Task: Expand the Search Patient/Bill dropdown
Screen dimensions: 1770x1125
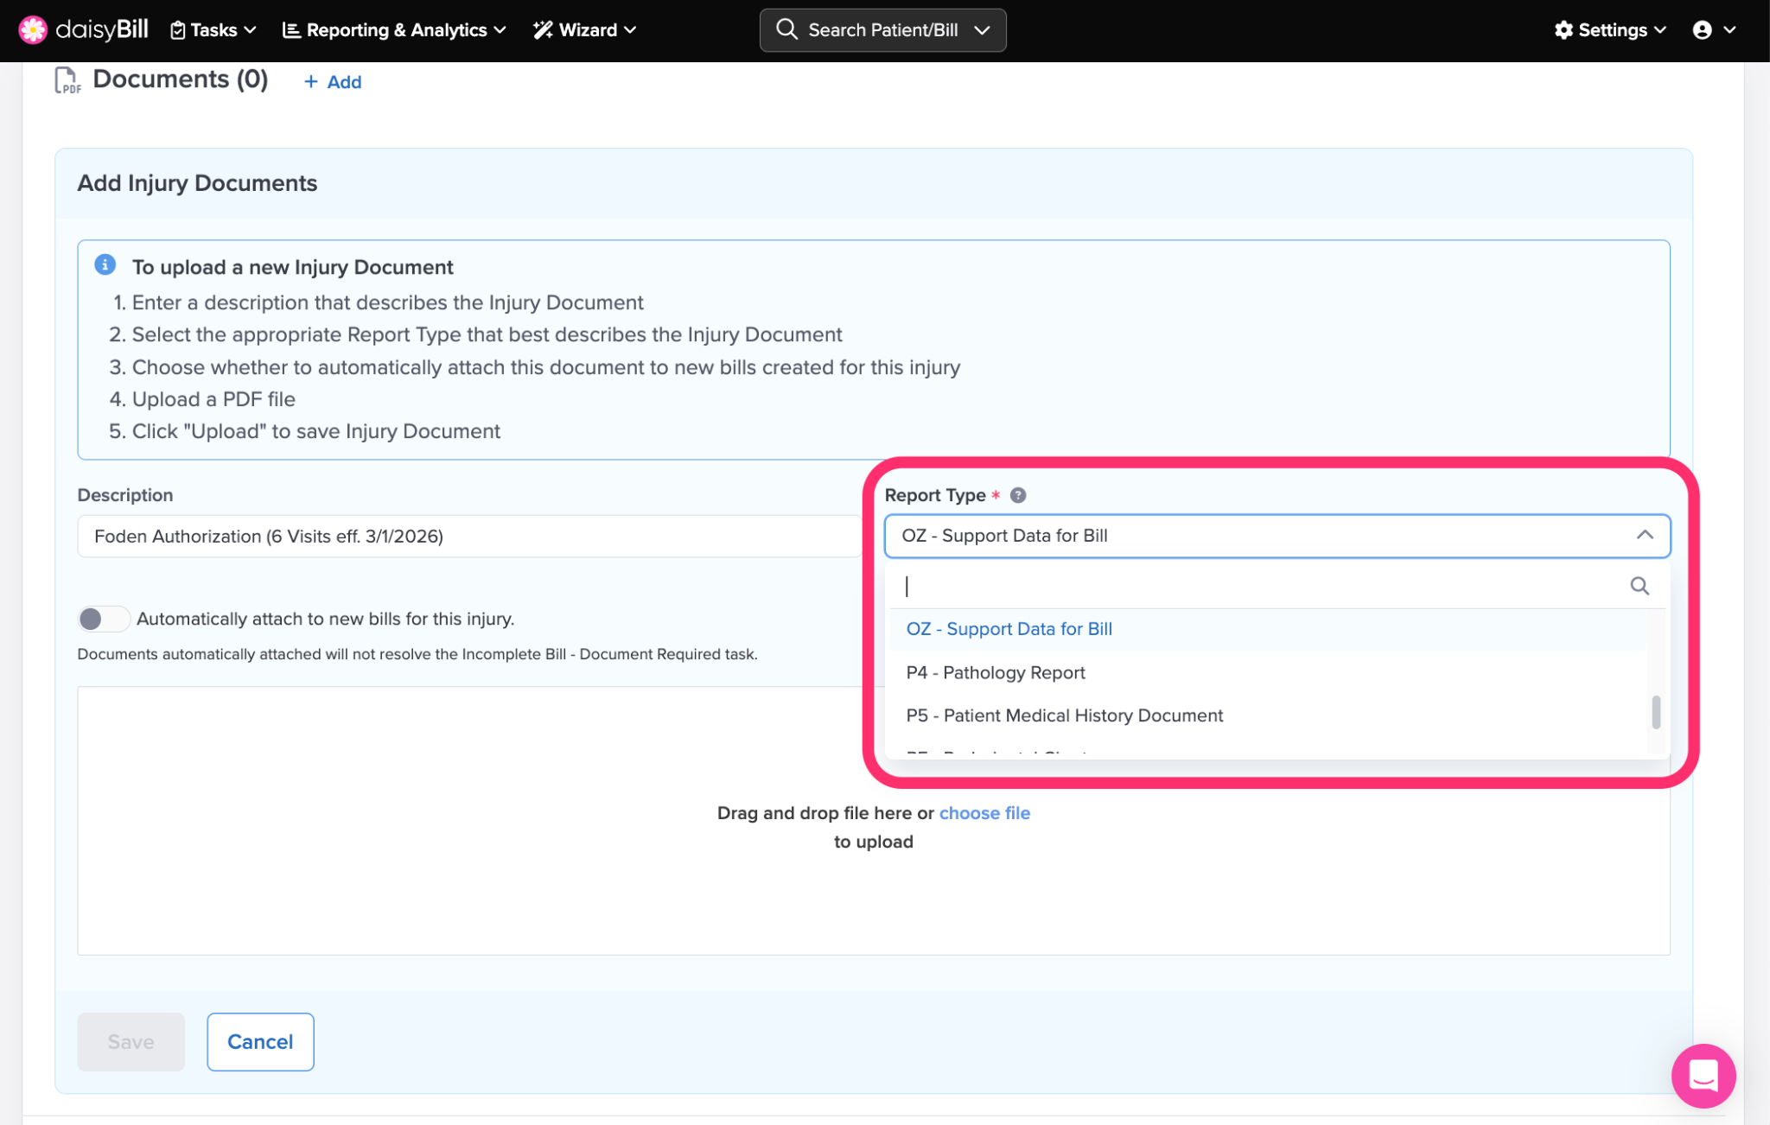Action: [982, 30]
